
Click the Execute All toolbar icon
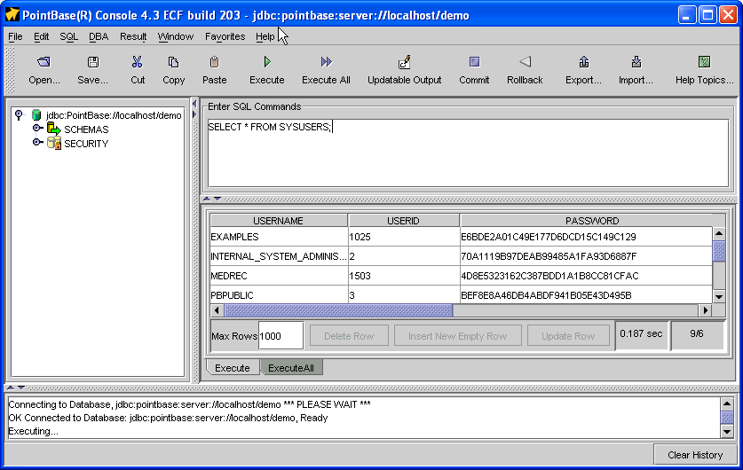(326, 62)
